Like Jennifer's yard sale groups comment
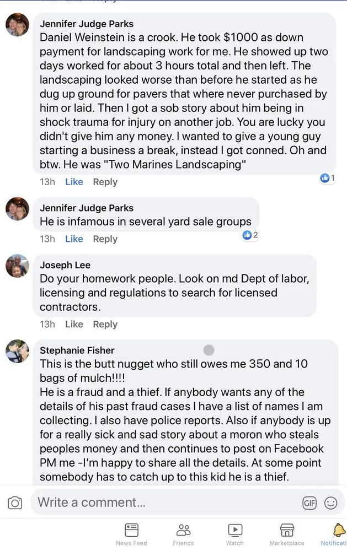 [x=74, y=239]
